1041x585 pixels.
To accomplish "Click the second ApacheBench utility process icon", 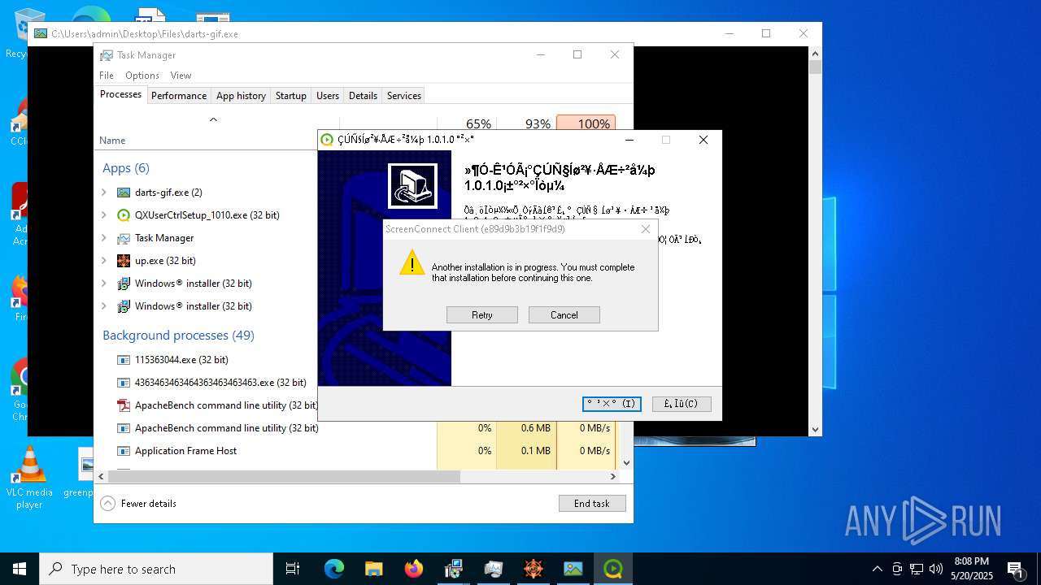I will click(124, 428).
